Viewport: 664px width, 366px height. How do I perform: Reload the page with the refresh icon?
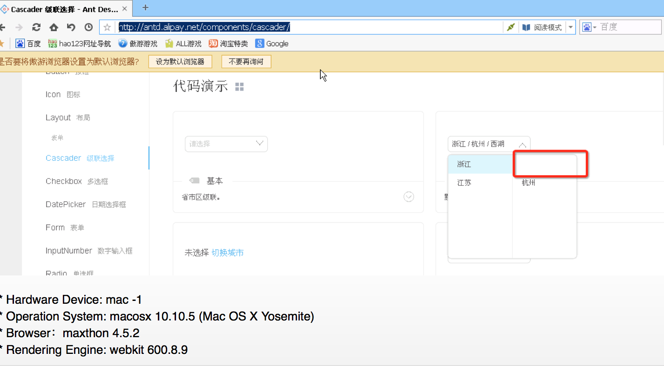[x=36, y=27]
